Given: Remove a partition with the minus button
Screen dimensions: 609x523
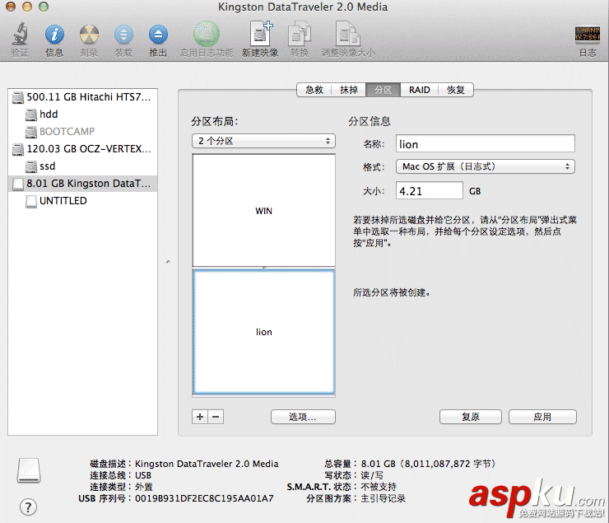Looking at the screenshot, I should (216, 417).
